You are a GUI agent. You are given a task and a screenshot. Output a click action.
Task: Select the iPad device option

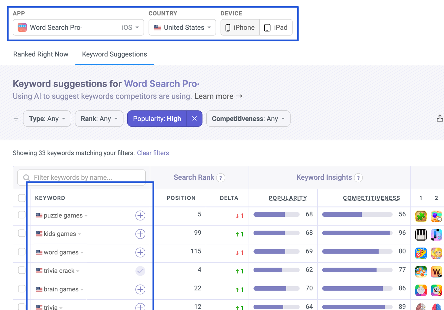point(276,27)
